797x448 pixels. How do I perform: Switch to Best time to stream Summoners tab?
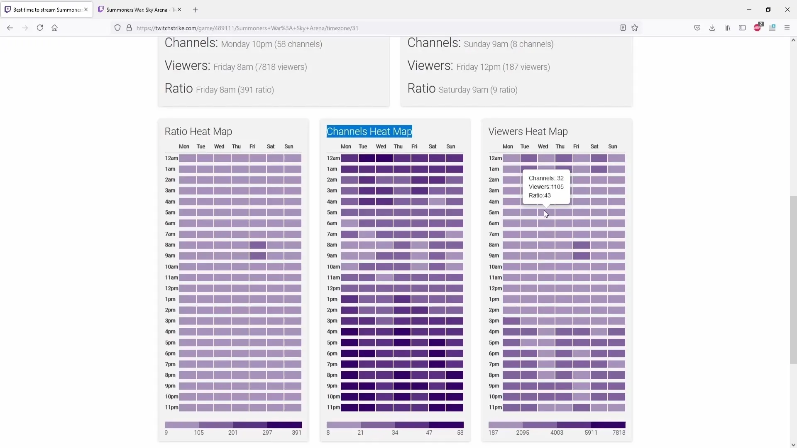click(x=46, y=10)
